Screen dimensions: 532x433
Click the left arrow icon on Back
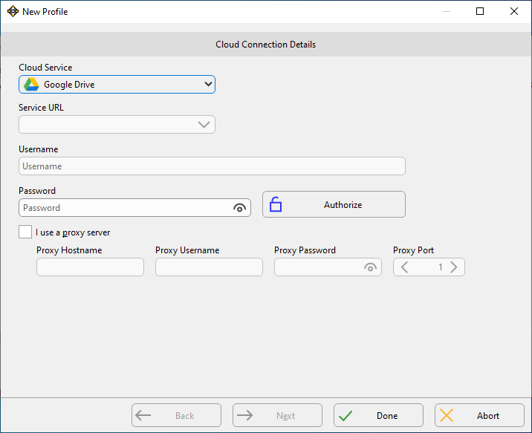pyautogui.click(x=143, y=415)
